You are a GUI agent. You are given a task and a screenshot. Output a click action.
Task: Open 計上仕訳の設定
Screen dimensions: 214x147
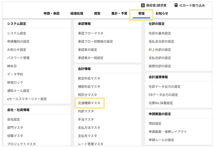point(160,50)
